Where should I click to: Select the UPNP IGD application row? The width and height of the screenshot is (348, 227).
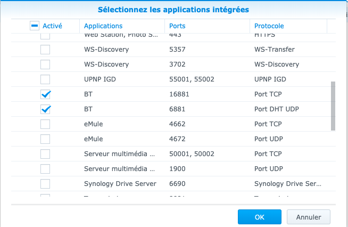click(x=100, y=79)
